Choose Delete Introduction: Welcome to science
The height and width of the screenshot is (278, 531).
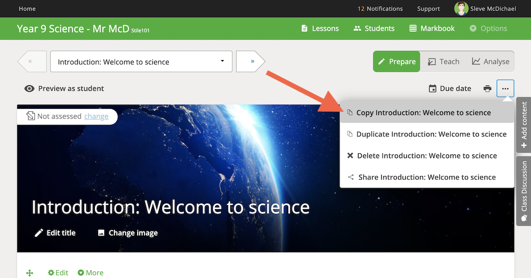[x=427, y=156]
